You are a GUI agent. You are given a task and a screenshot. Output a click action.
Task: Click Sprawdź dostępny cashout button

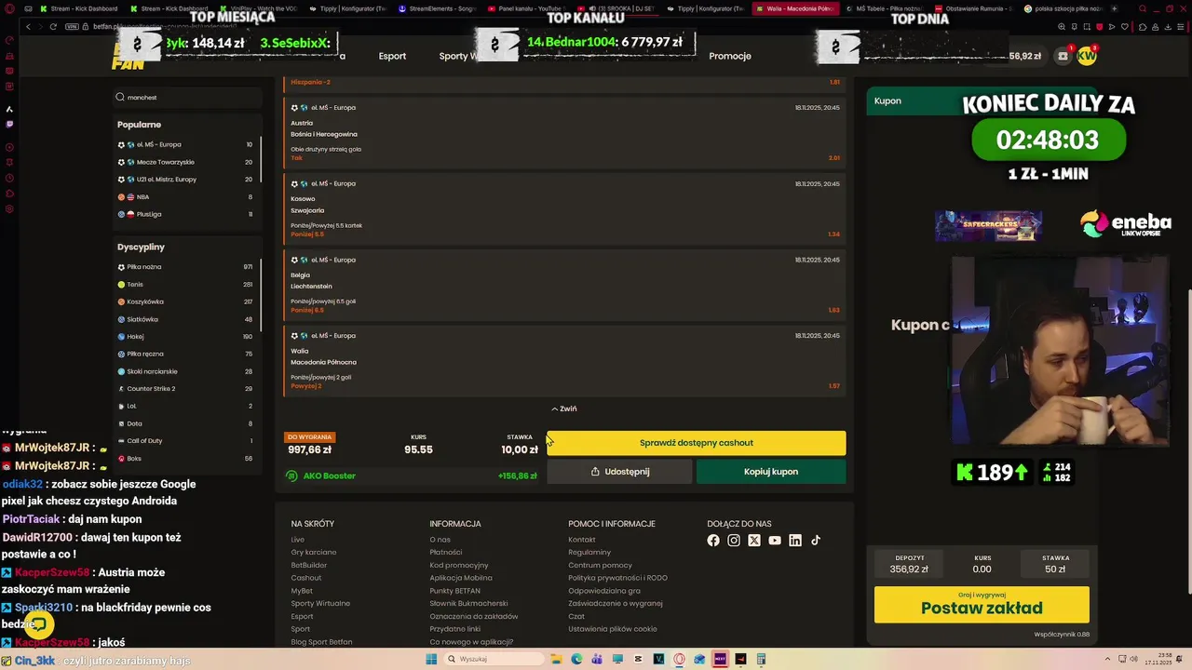(697, 443)
